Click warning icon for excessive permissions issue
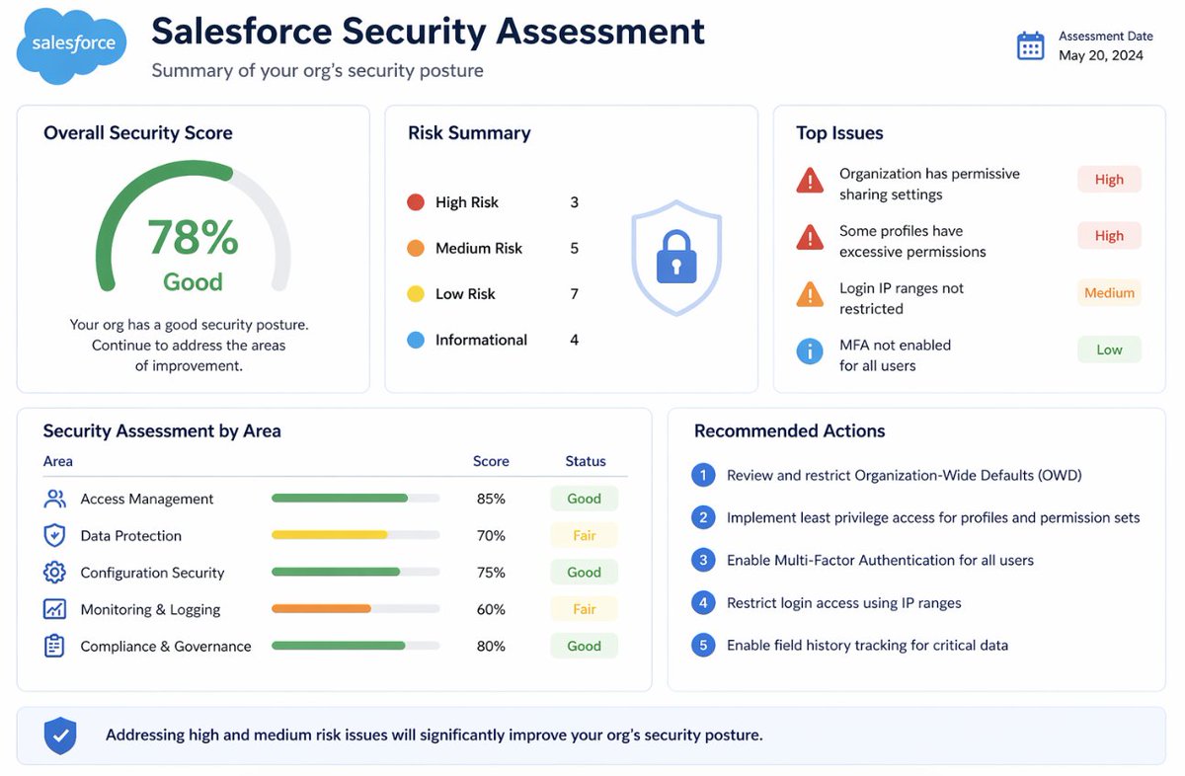The image size is (1185, 776). click(x=810, y=238)
